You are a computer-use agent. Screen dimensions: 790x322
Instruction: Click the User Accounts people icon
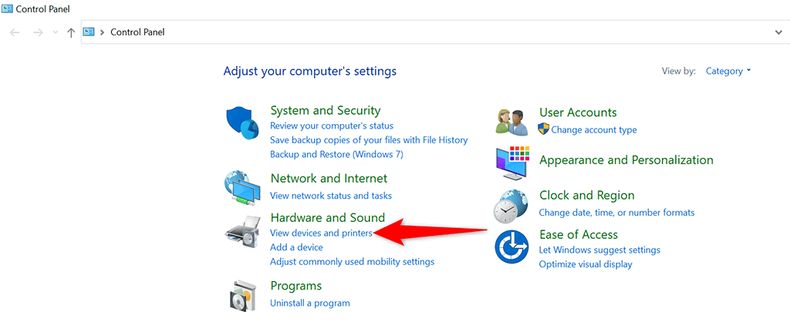click(511, 122)
